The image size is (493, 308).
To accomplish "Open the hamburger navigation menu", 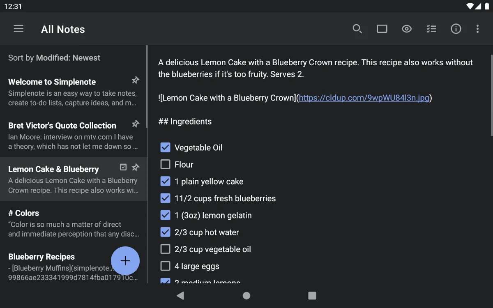I will pyautogui.click(x=18, y=29).
